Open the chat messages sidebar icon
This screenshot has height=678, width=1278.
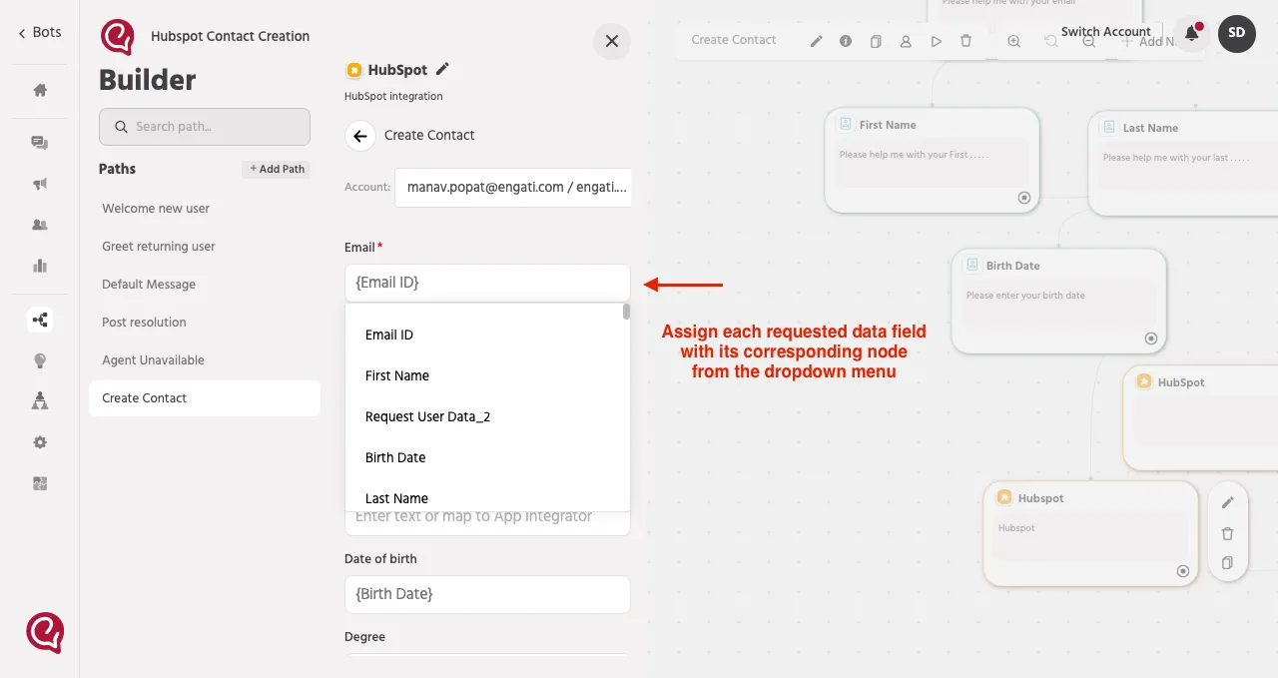point(40,143)
